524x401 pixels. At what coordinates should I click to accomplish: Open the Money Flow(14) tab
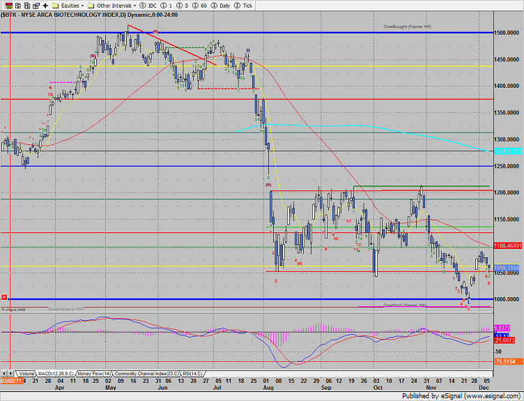[95, 374]
